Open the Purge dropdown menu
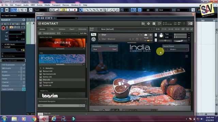 tap(147, 38)
